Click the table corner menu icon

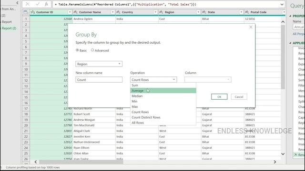(25, 12)
